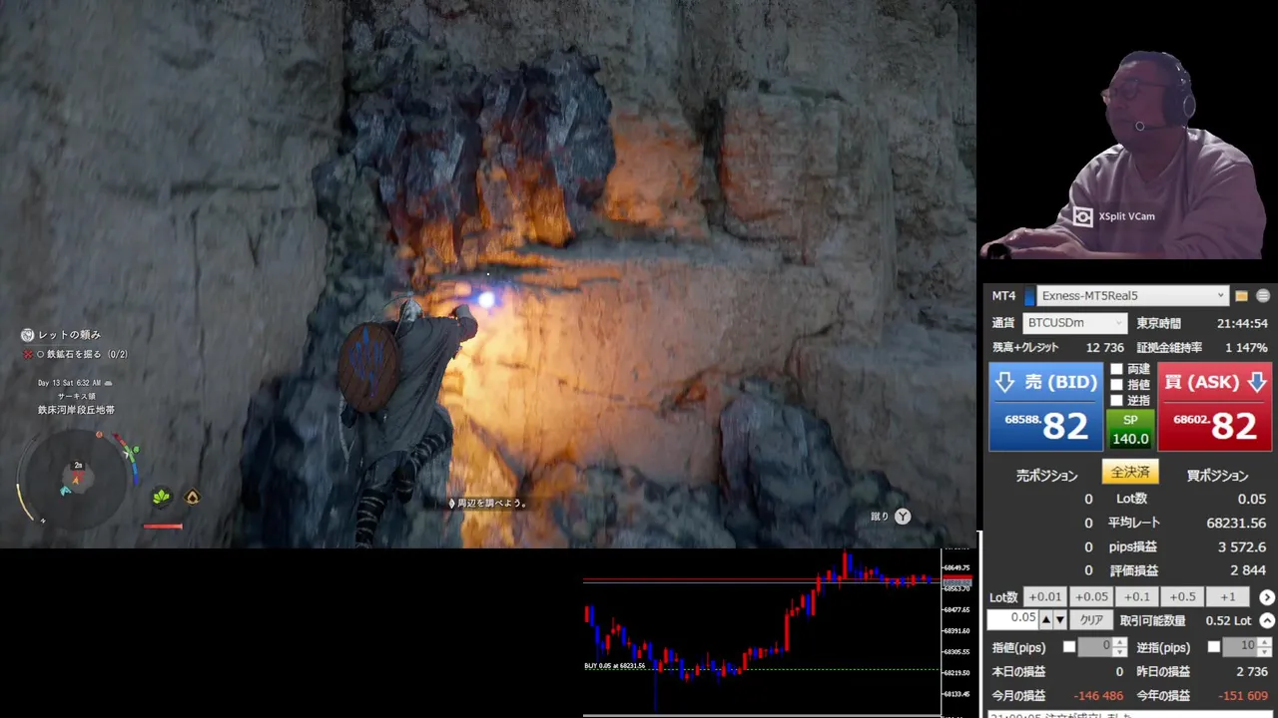Click the 鉄床河岸段丘地帯 location label
Viewport: 1278px width, 718px height.
tap(76, 410)
